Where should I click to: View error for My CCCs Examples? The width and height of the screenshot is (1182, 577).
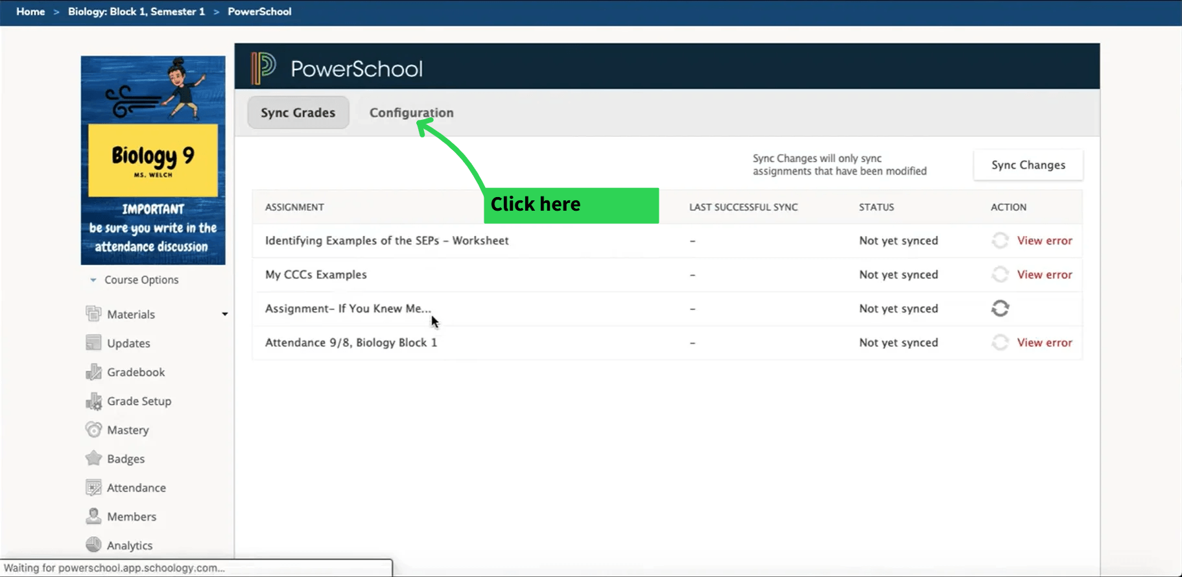point(1045,274)
